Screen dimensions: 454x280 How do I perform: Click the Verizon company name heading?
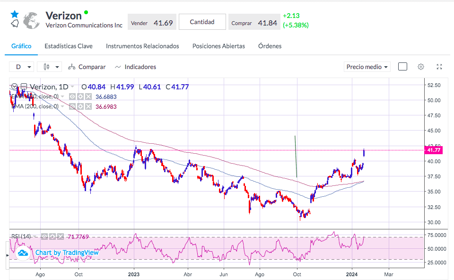click(x=64, y=16)
